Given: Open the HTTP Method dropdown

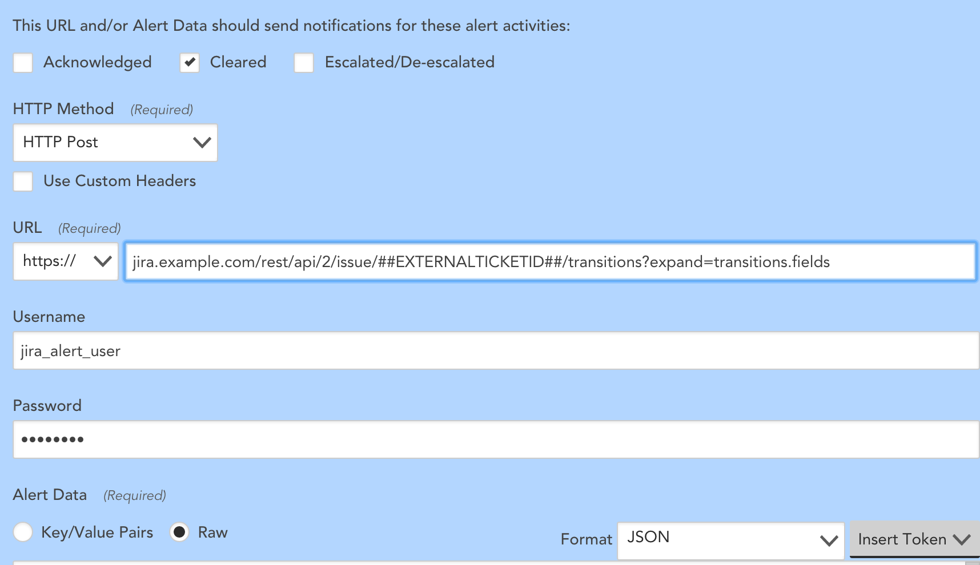Looking at the screenshot, I should click(x=115, y=143).
